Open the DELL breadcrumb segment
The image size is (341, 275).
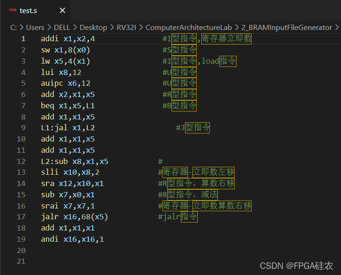(x=62, y=28)
